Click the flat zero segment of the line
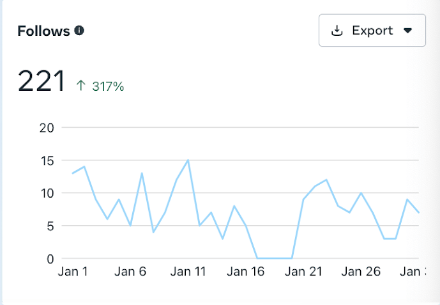Viewport: 440px width, 305px height. 275,258
